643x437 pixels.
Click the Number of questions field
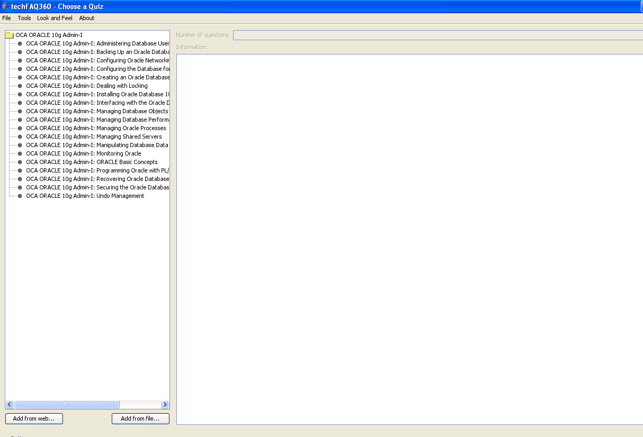point(437,35)
